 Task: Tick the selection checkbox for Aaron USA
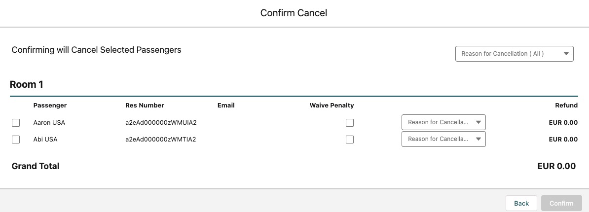pos(16,123)
